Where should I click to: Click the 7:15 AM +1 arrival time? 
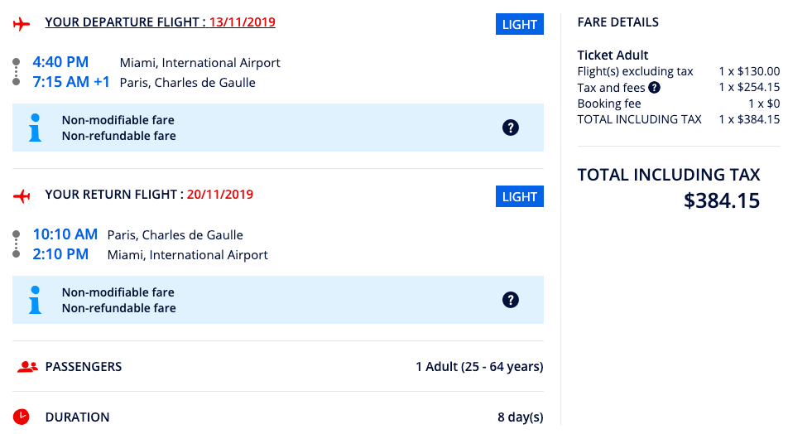tap(71, 82)
